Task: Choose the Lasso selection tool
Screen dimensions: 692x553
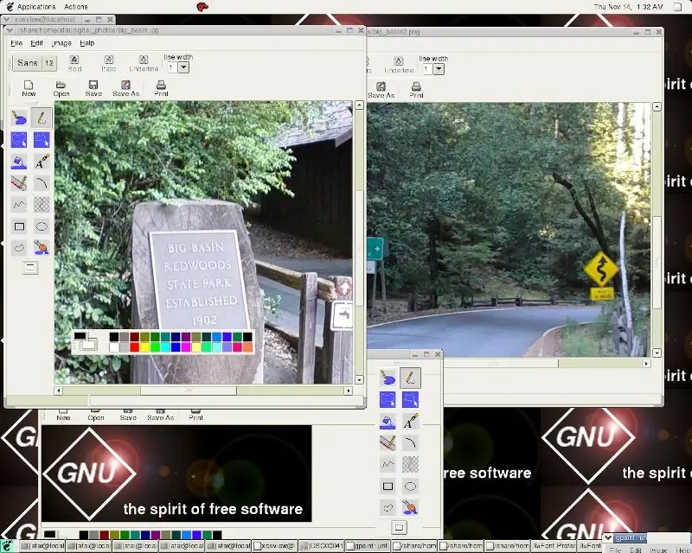Action: [x=18, y=140]
